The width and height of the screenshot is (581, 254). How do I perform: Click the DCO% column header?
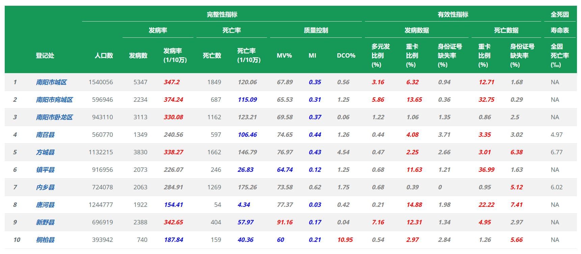click(x=346, y=56)
